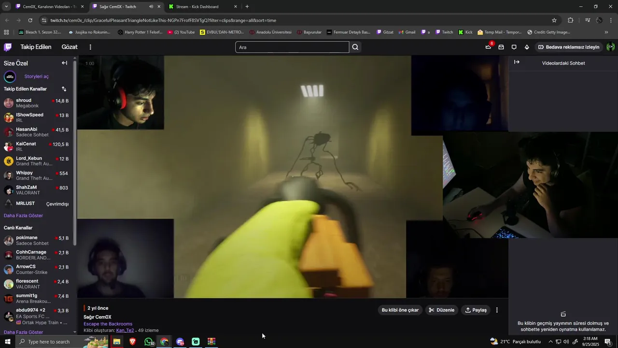Image resolution: width=618 pixels, height=348 pixels.
Task: Switch to the Cem0X_ Kanalının Videoları tab
Action: [x=49, y=7]
